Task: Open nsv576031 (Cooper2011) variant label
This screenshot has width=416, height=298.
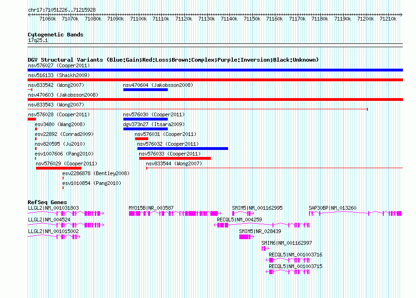Action: pos(165,134)
